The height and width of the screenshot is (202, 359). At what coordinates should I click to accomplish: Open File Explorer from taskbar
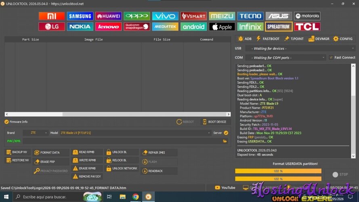[x=122, y=197]
